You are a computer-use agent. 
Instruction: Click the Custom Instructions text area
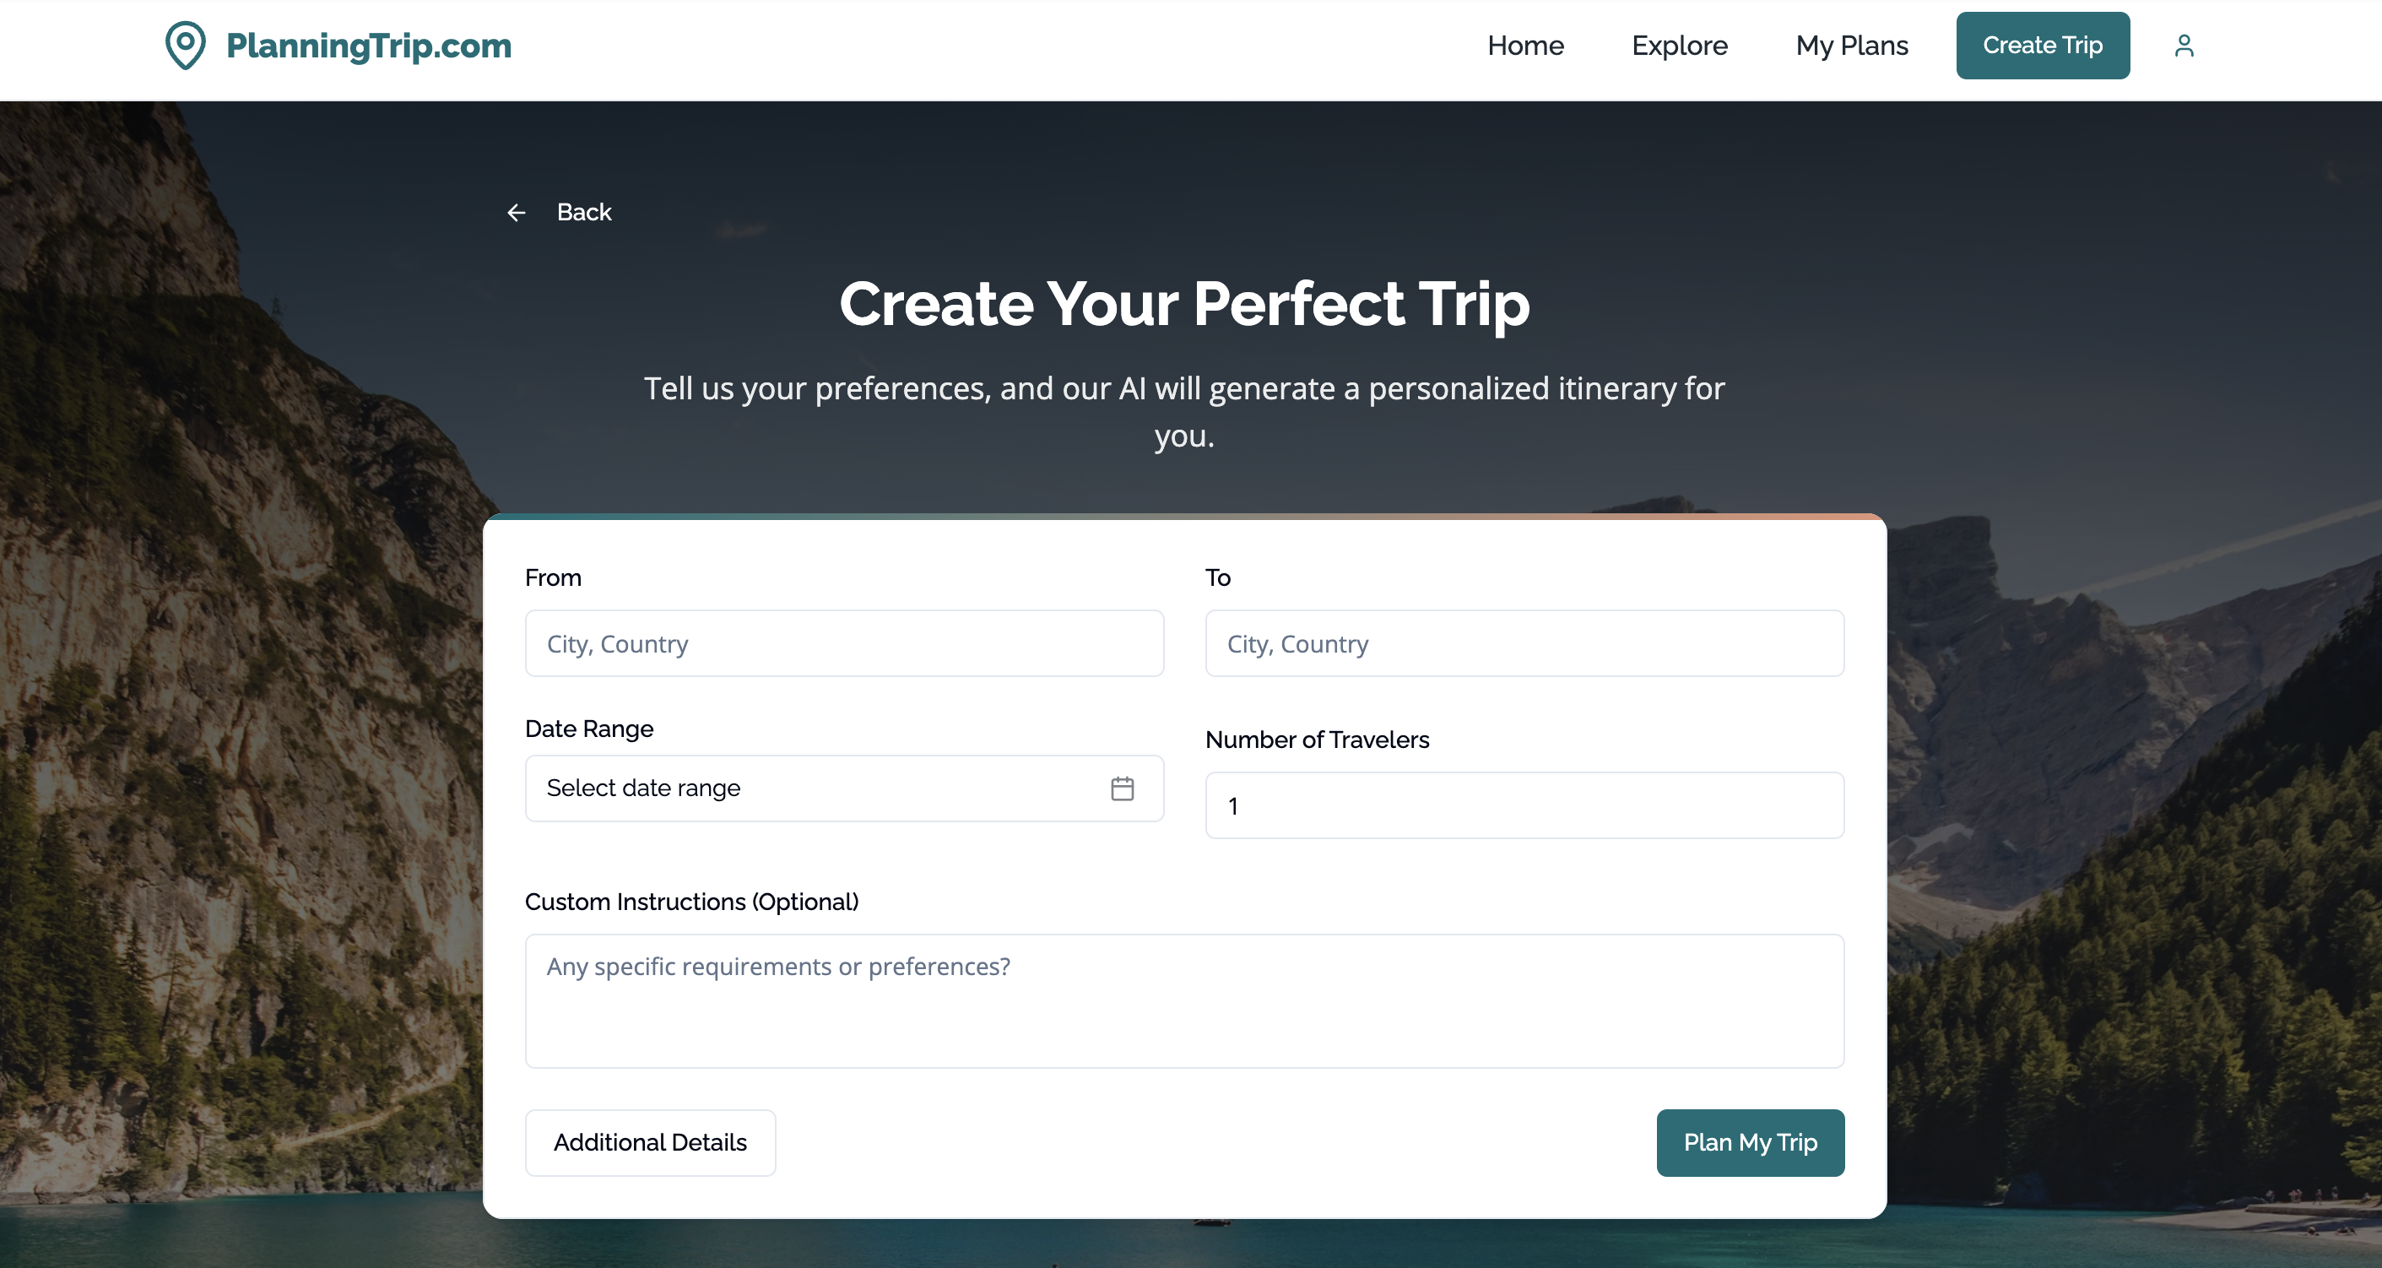click(x=1183, y=1000)
